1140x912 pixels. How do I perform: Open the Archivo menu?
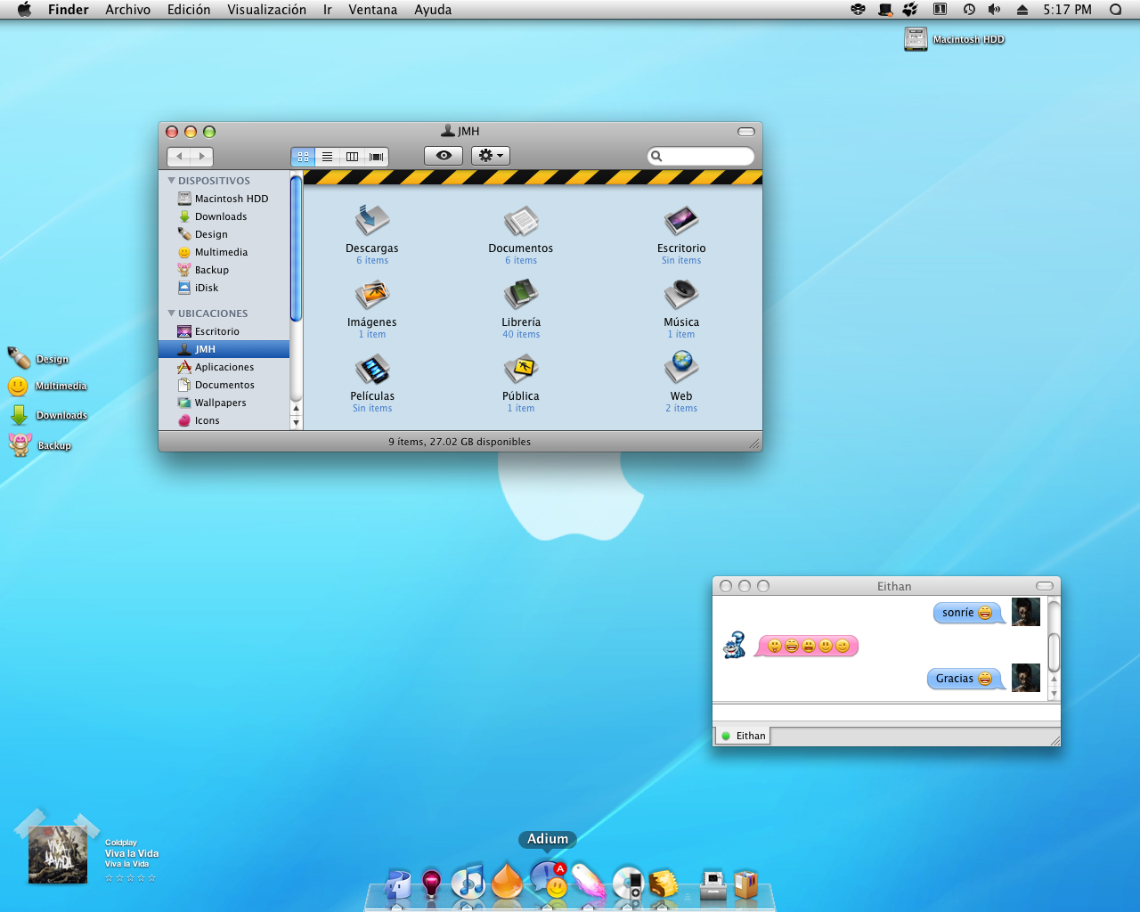click(127, 10)
